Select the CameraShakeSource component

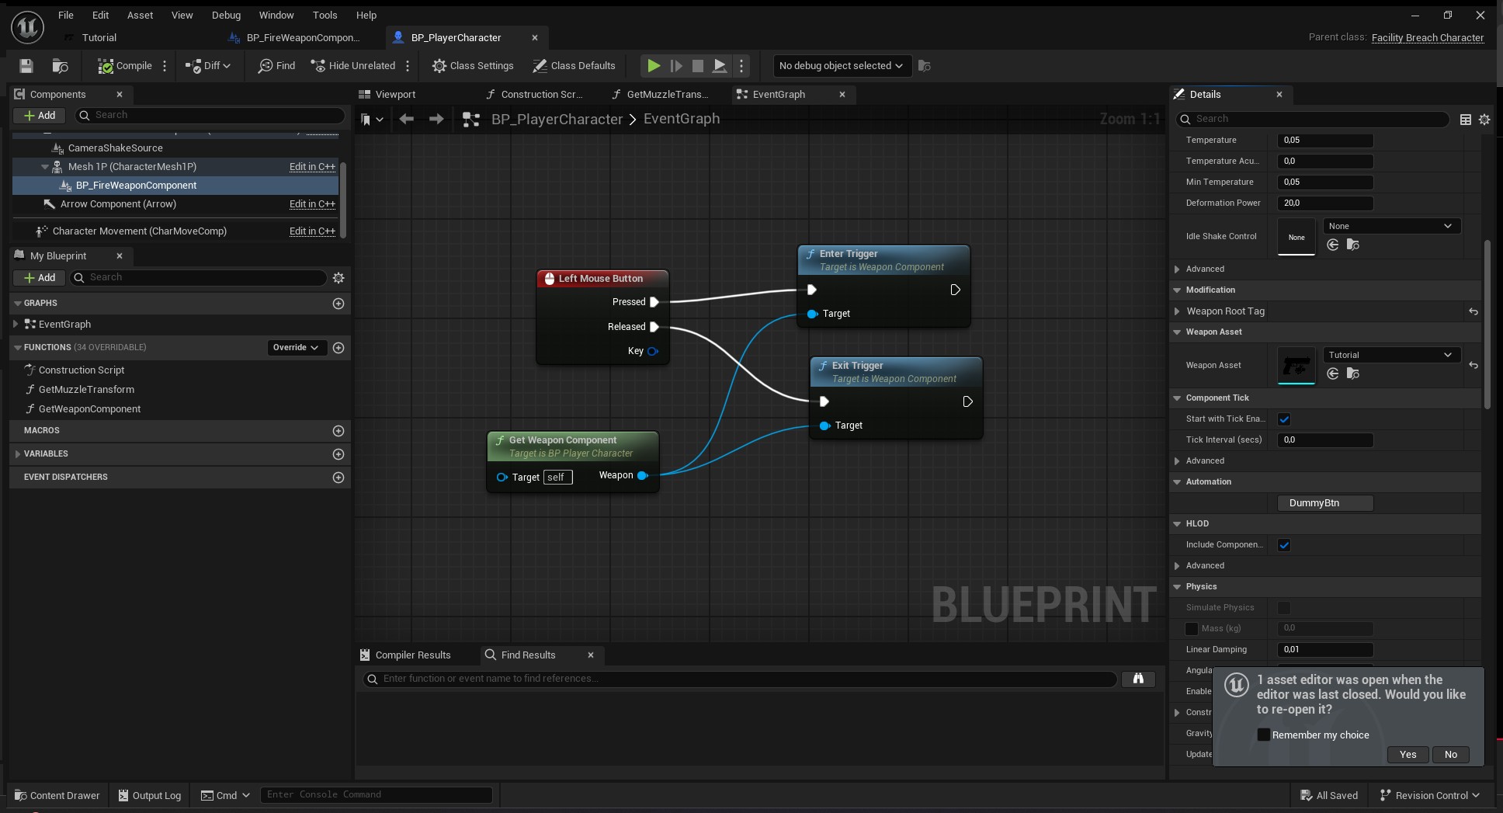tap(115, 148)
